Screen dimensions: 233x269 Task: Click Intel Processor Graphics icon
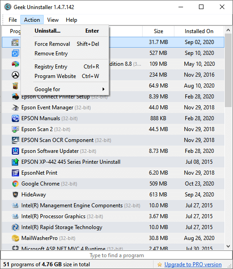pyautogui.click(x=15, y=216)
